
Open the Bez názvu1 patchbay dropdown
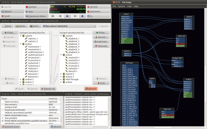click(69, 26)
